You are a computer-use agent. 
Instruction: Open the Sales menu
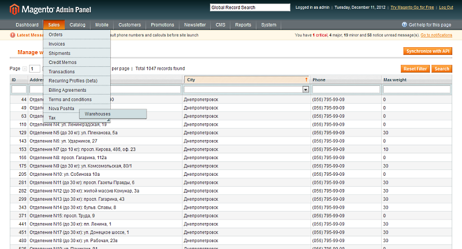pos(54,25)
